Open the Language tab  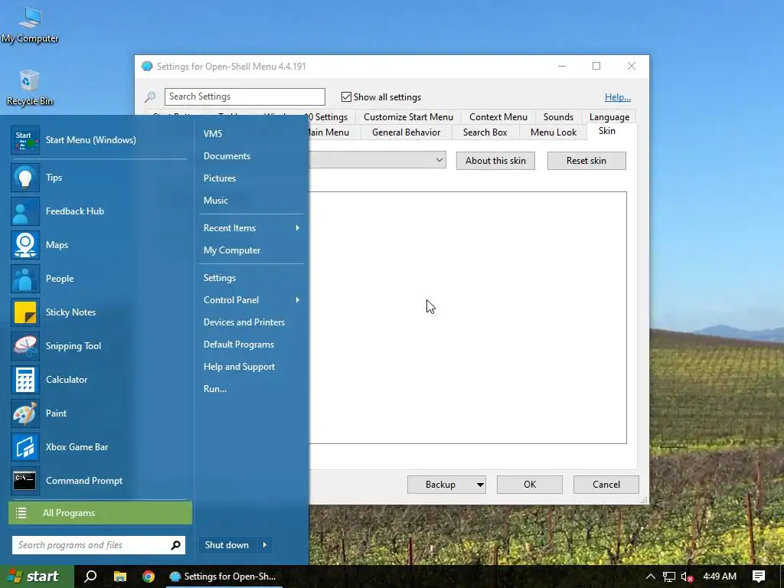coord(609,116)
